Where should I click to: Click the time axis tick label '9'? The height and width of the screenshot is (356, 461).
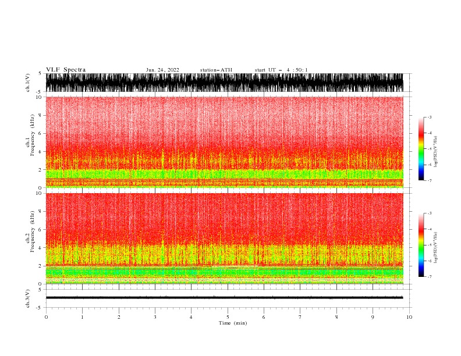373,317
